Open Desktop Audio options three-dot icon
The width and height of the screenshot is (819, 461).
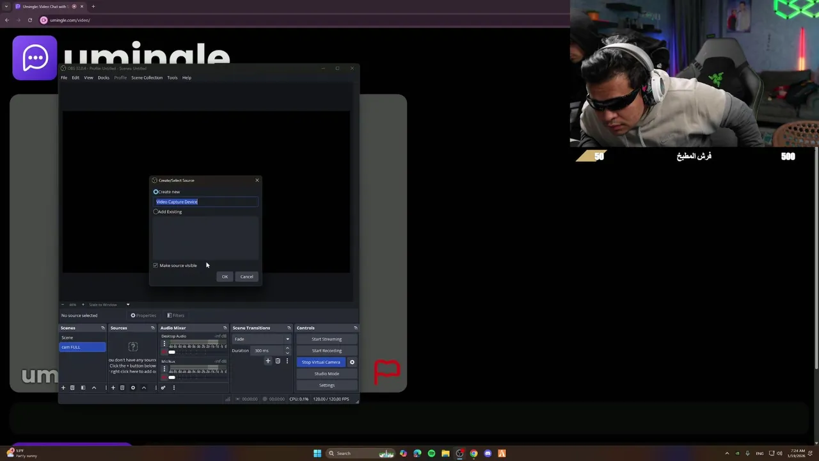tap(164, 344)
